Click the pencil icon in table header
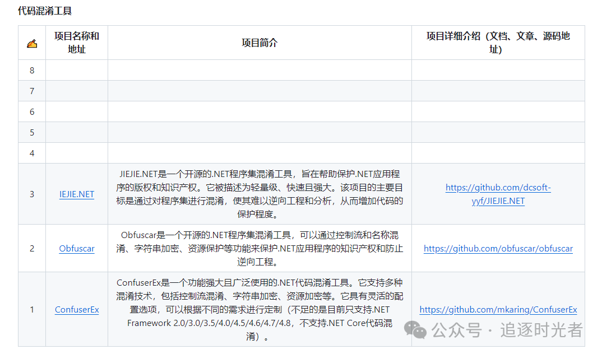This screenshot has width=602, height=354. (x=32, y=43)
